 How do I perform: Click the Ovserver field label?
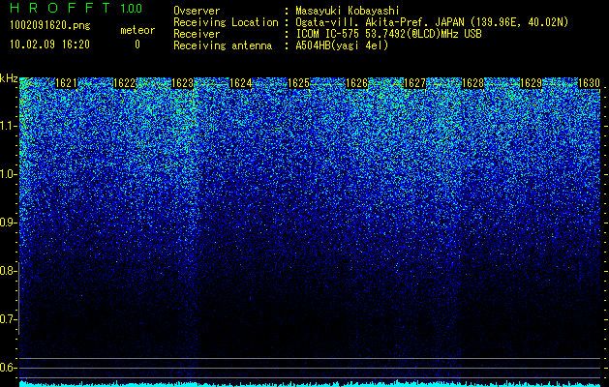tap(197, 11)
